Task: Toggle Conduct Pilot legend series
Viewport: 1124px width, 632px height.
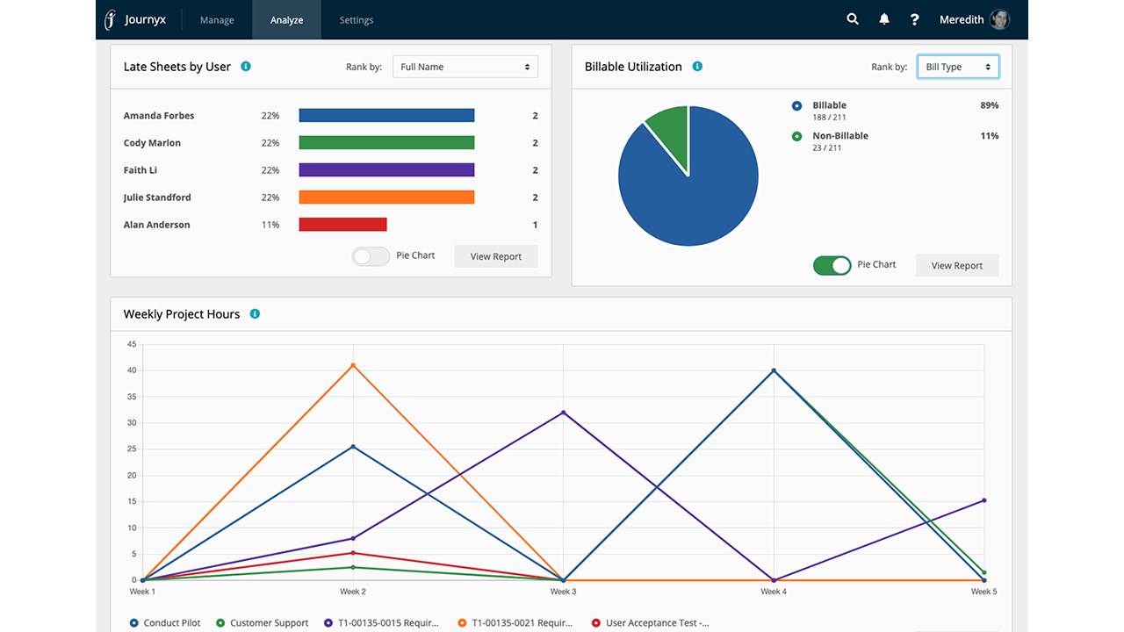Action: [165, 622]
